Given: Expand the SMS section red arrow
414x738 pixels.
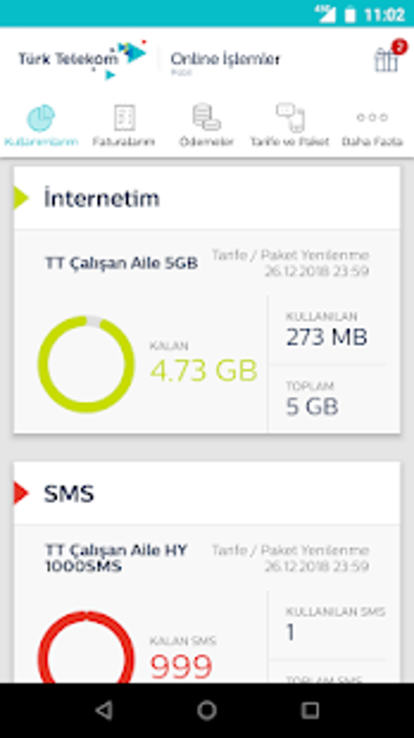Looking at the screenshot, I should coord(21,493).
